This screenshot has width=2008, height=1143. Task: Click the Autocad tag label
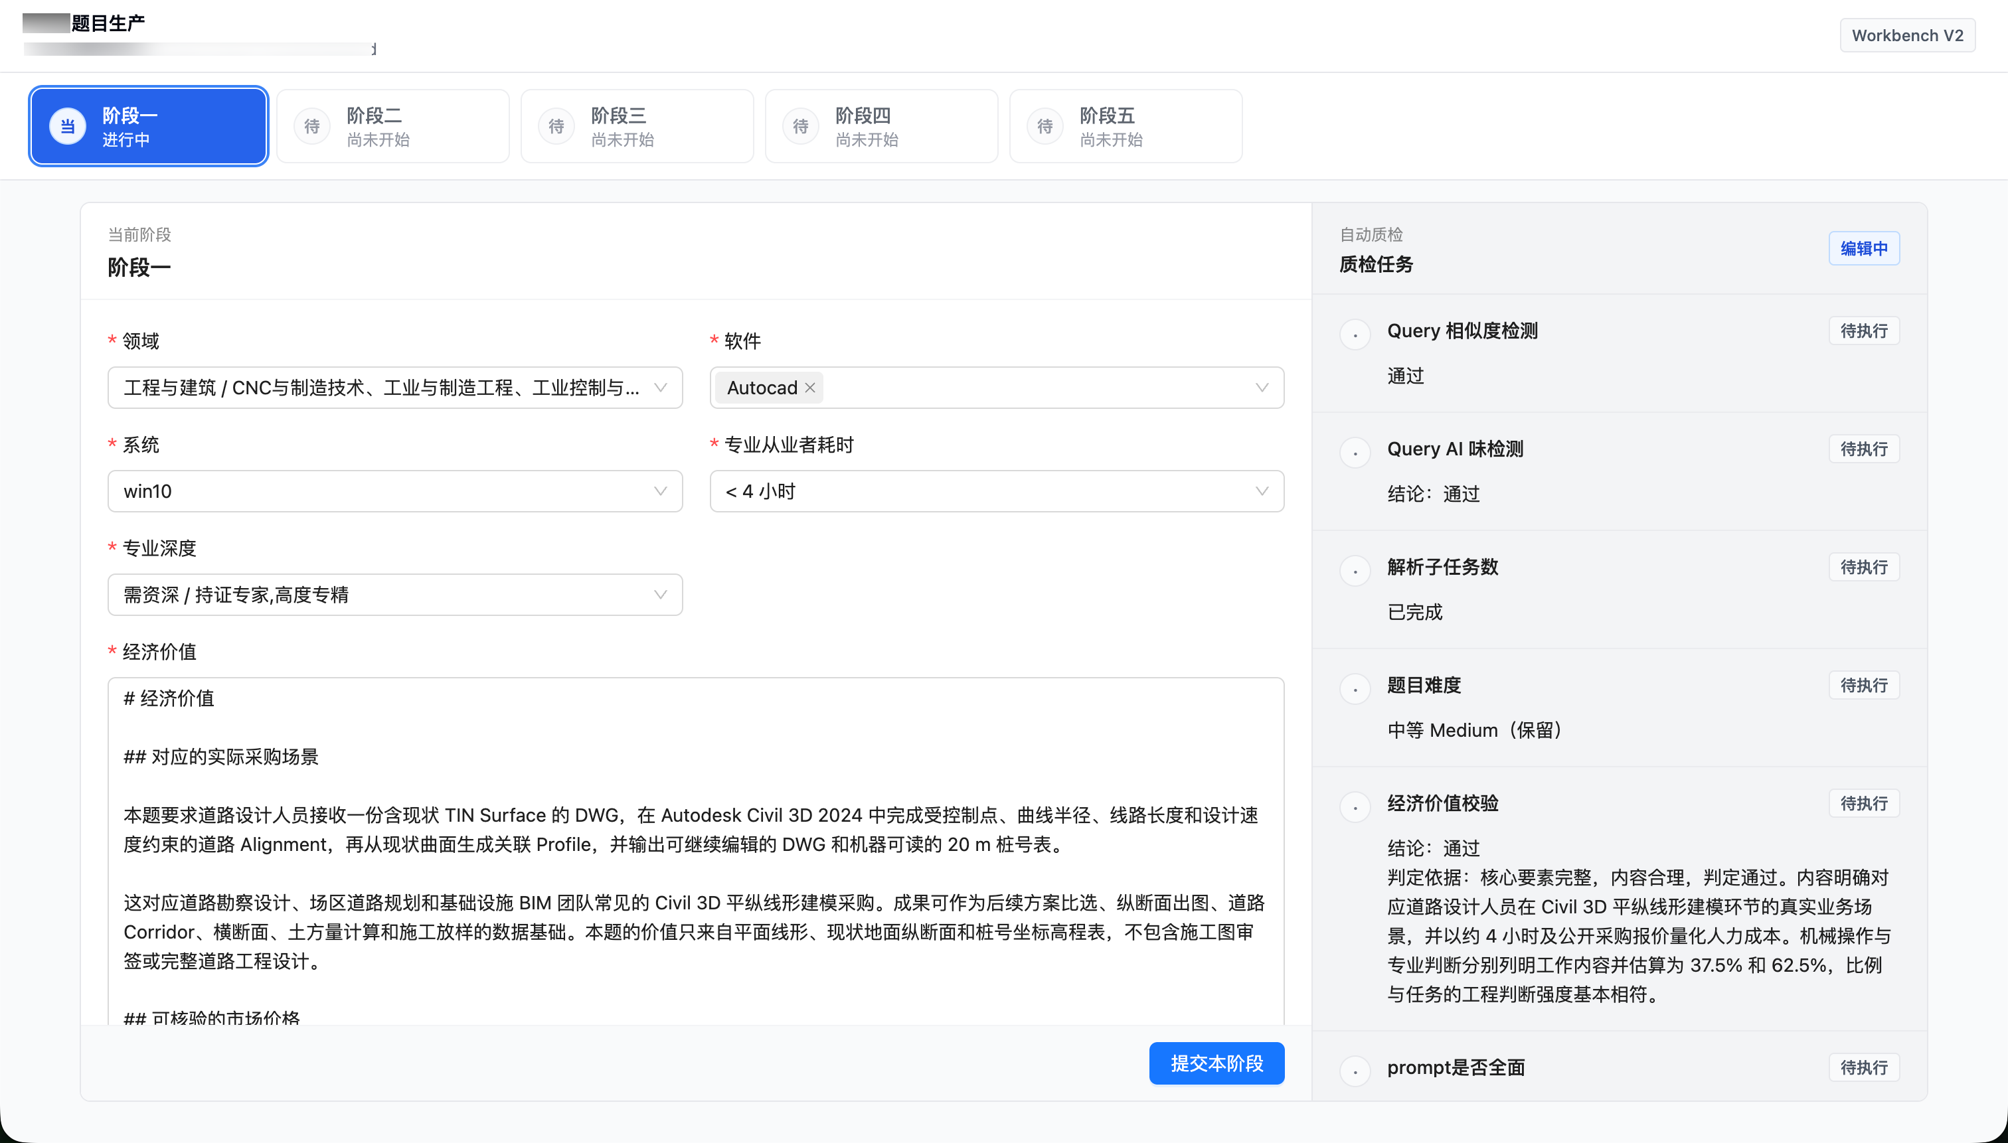[762, 388]
